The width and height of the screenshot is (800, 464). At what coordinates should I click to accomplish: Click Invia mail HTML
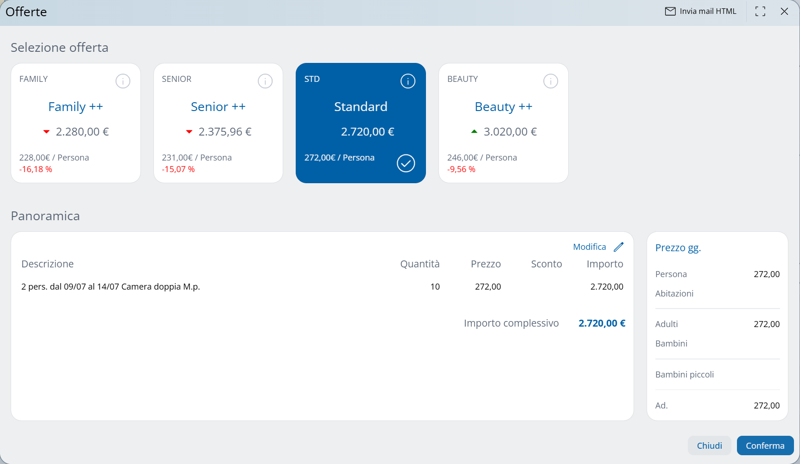pos(707,12)
